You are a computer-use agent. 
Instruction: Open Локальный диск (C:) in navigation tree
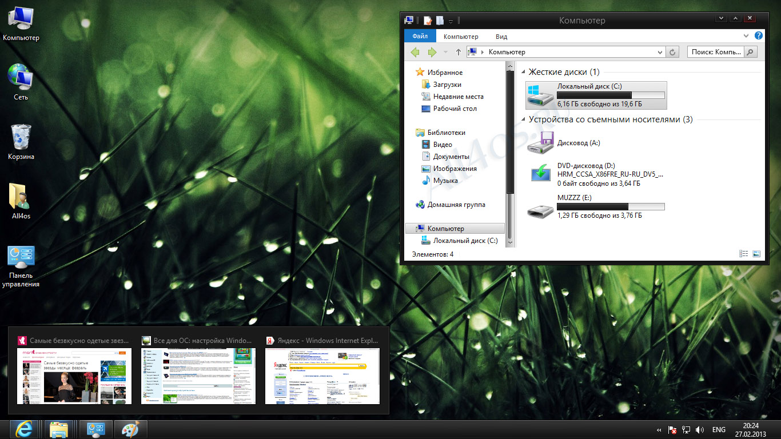[x=460, y=241]
